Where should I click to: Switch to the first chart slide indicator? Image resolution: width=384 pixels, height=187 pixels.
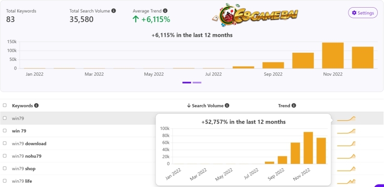pos(187,82)
